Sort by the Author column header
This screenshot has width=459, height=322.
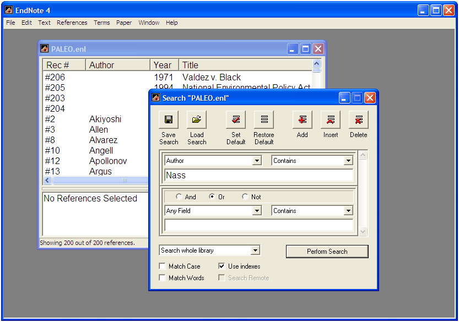point(118,65)
